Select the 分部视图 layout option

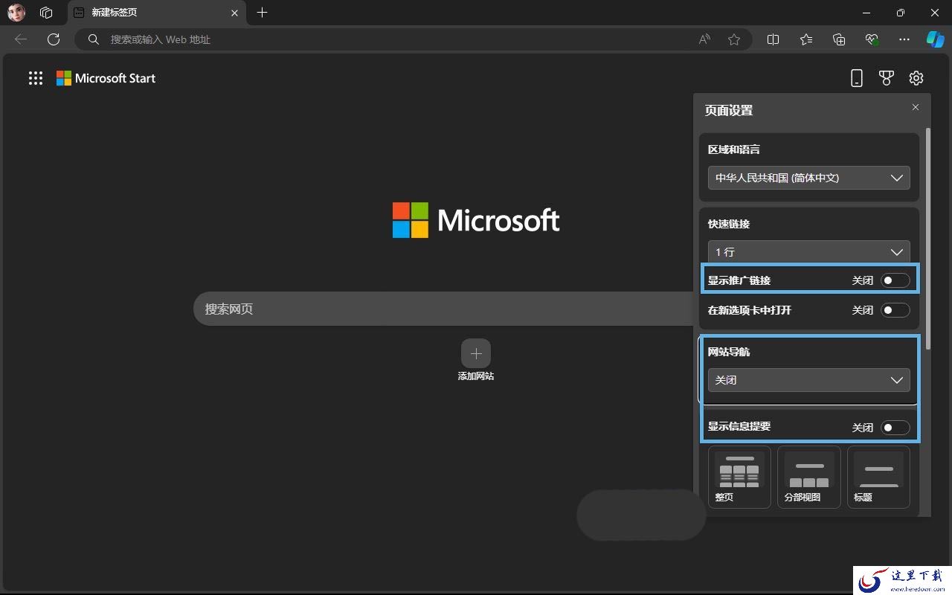(x=809, y=477)
